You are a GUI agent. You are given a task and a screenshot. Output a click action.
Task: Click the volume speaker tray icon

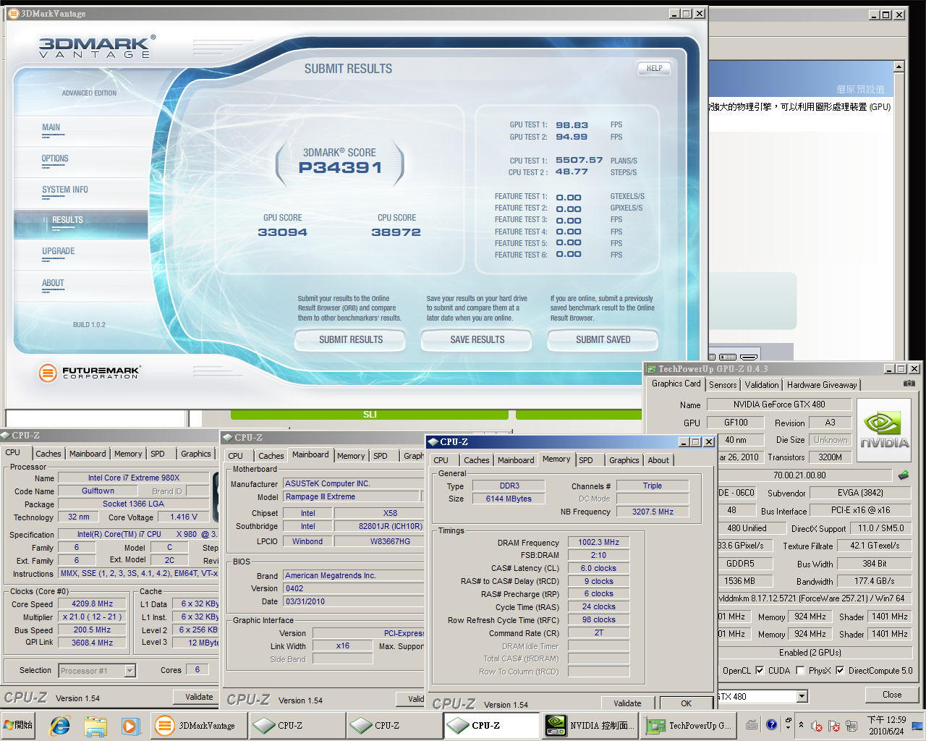click(817, 726)
